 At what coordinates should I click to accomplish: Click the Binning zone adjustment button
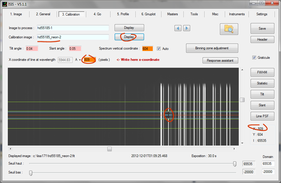[212, 48]
